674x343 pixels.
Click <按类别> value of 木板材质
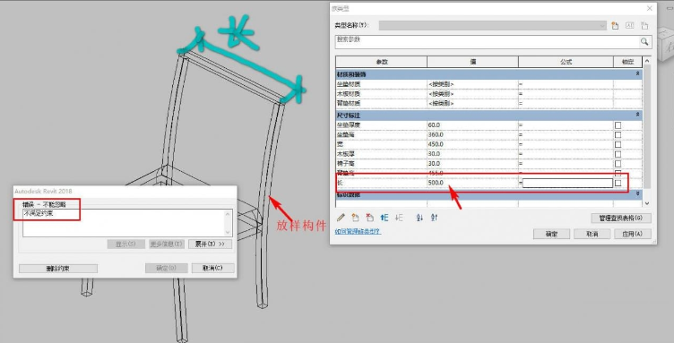pos(441,93)
